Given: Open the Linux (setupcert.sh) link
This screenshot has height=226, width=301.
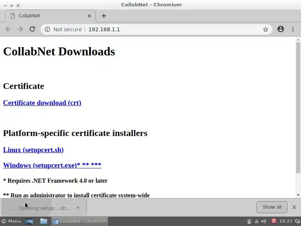Looking at the screenshot, I should pos(33,150).
